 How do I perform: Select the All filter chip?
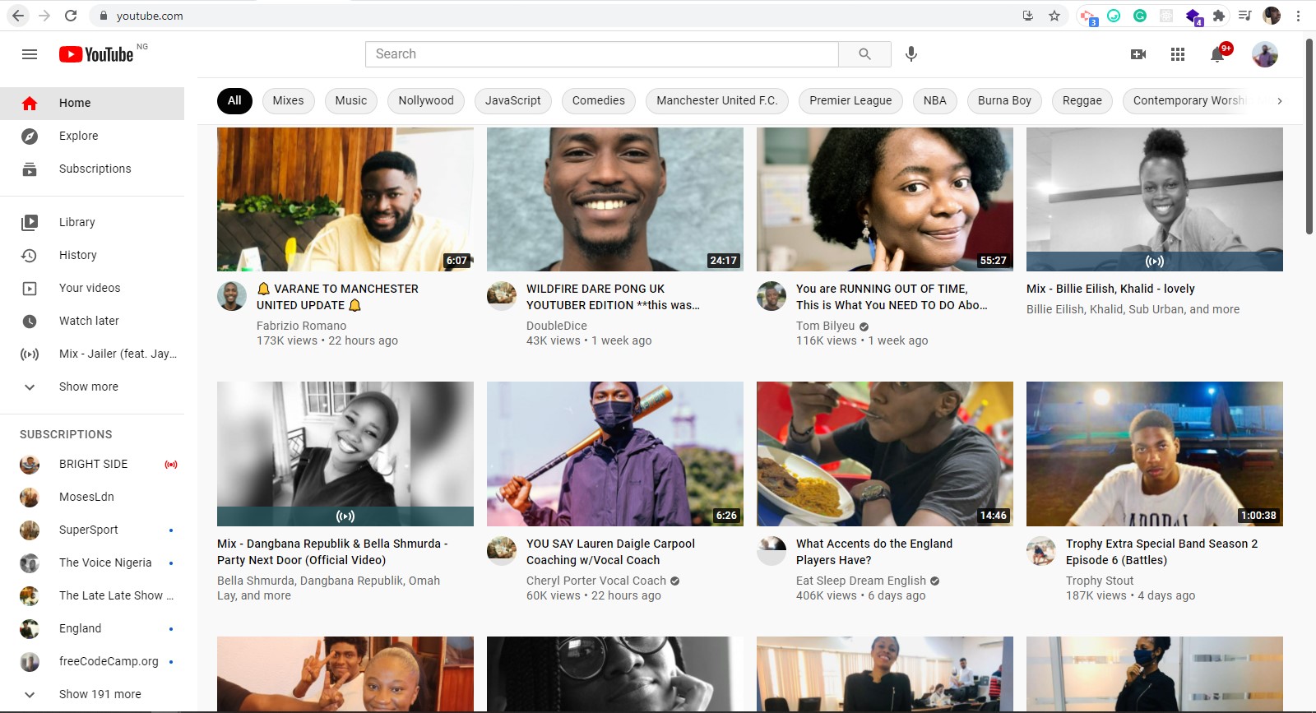(234, 100)
